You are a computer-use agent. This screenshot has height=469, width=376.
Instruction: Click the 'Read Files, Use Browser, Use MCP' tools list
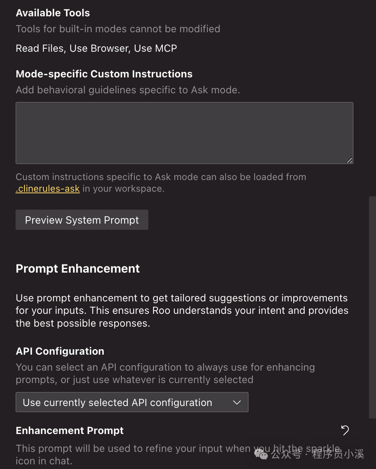[x=96, y=49]
